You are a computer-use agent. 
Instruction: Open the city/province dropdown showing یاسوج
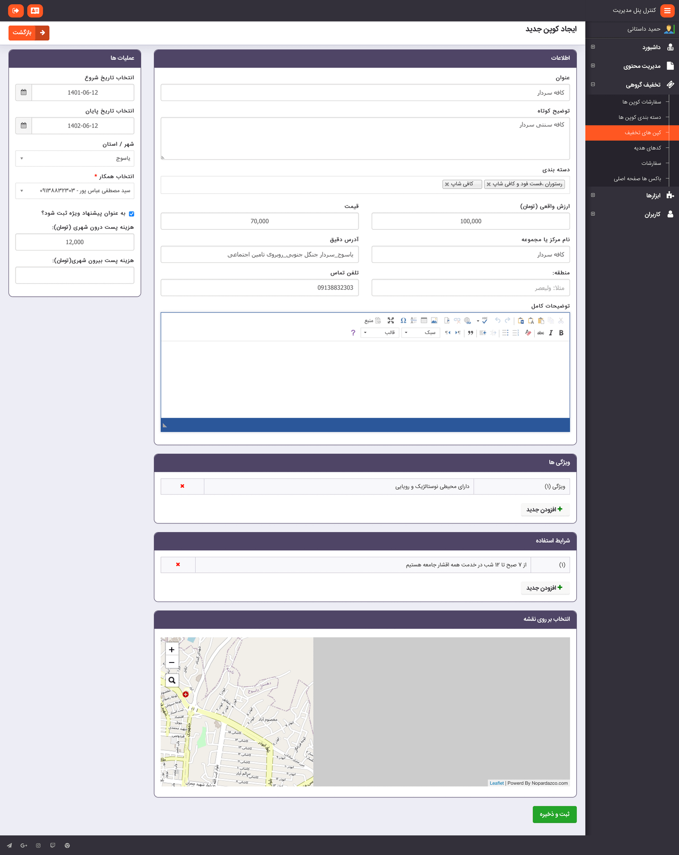click(75, 159)
